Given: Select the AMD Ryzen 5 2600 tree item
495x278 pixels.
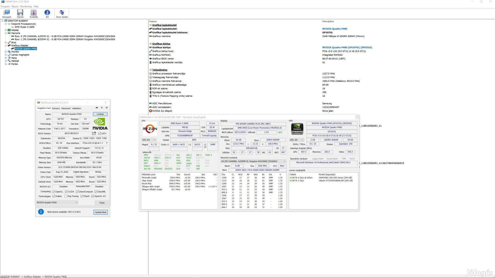Looking at the screenshot, I should point(24,27).
